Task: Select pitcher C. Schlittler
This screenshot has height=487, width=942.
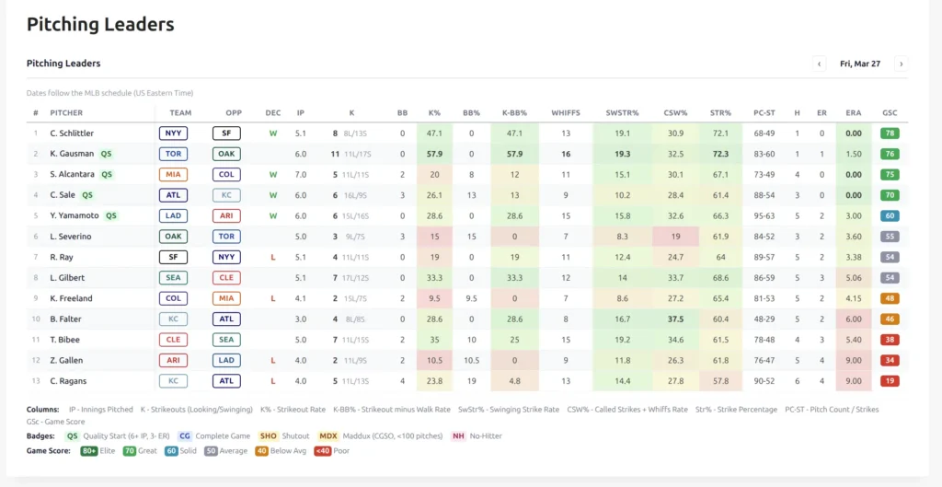Action: tap(72, 133)
